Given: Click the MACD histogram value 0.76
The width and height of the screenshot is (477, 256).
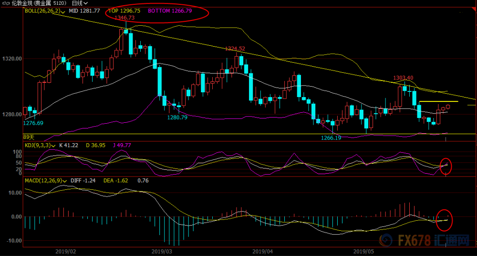Looking at the screenshot, I should click(x=143, y=180).
